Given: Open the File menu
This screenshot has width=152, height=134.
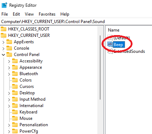Looking at the screenshot, I should 5,14.
